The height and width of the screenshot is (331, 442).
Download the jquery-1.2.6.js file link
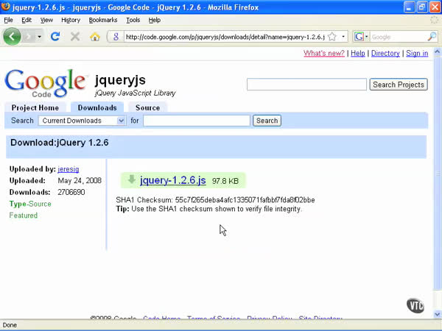pos(173,180)
